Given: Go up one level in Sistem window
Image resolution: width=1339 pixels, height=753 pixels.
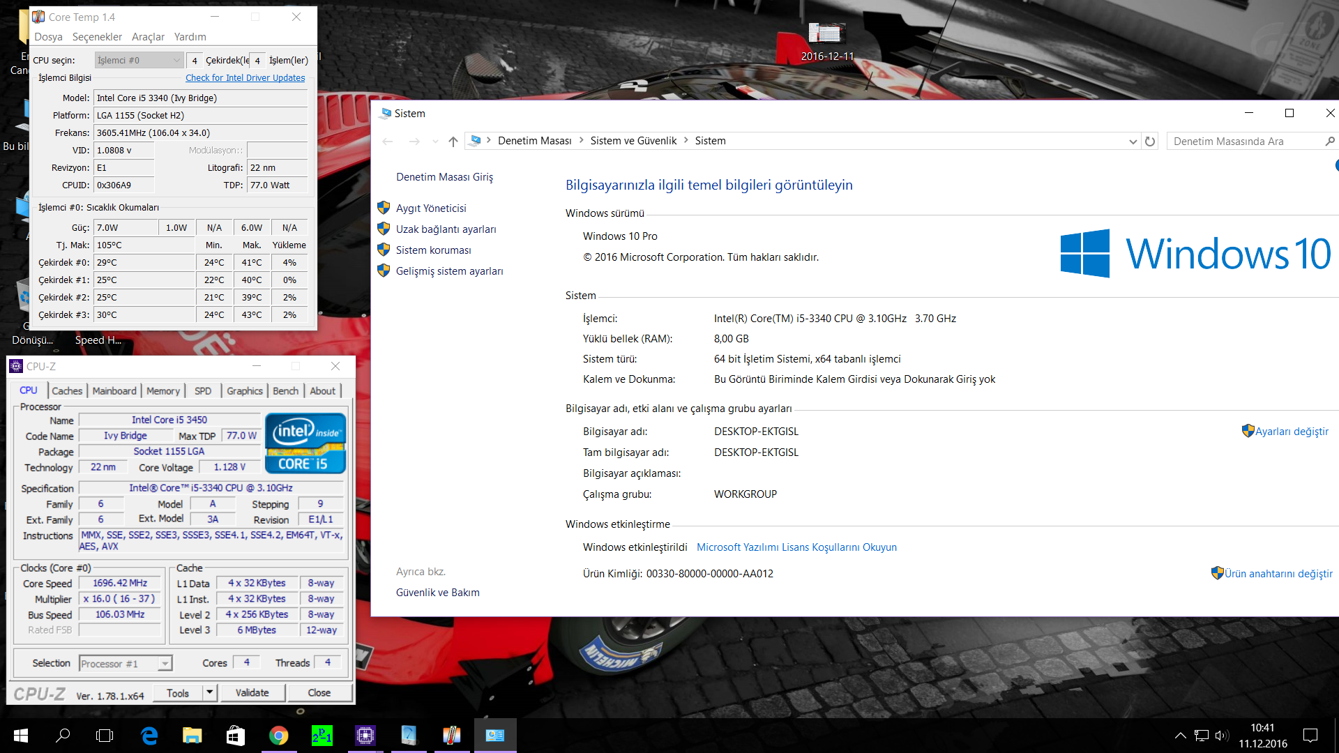Looking at the screenshot, I should [x=453, y=142].
